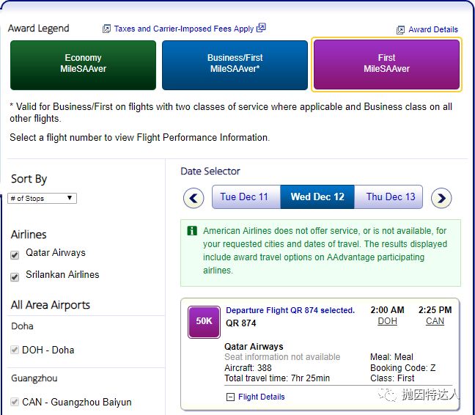The height and width of the screenshot is (415, 475).
Task: Uncheck the Qatar Airways checkbox
Action: [x=15, y=255]
